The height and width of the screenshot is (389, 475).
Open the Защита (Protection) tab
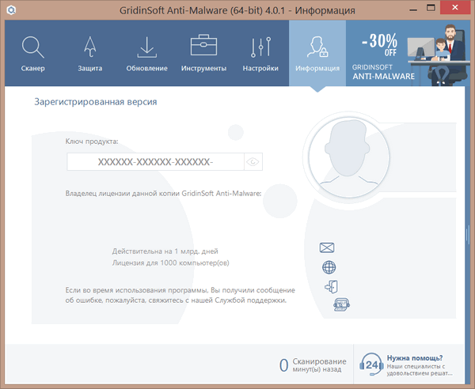[x=90, y=53]
